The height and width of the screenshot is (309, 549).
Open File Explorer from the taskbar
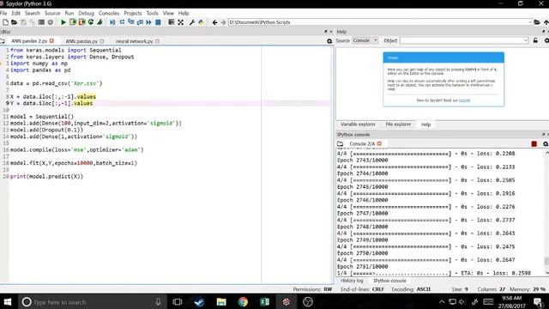click(221, 301)
